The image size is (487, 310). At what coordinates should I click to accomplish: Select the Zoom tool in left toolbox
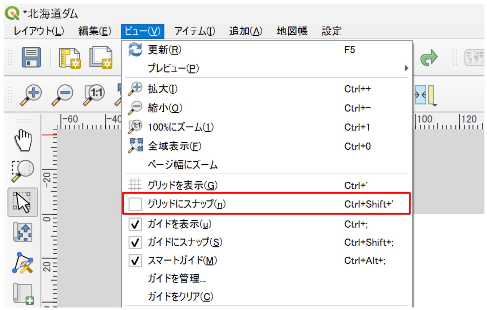click(23, 170)
